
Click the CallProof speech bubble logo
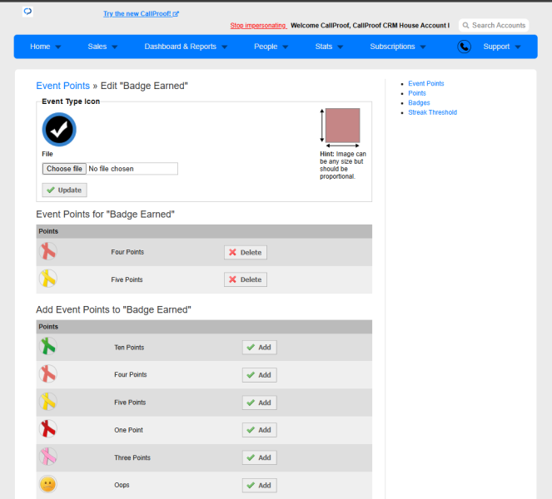click(x=27, y=12)
